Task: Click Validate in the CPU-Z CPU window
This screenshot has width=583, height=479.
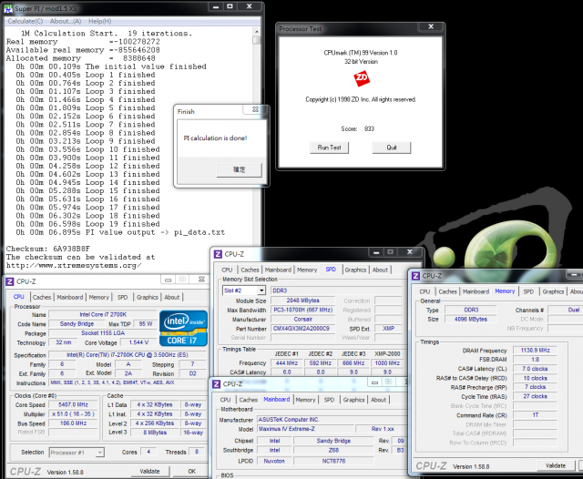Action: point(149,471)
